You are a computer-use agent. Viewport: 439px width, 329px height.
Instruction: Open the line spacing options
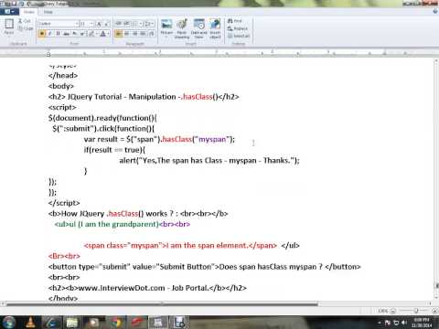[149, 24]
